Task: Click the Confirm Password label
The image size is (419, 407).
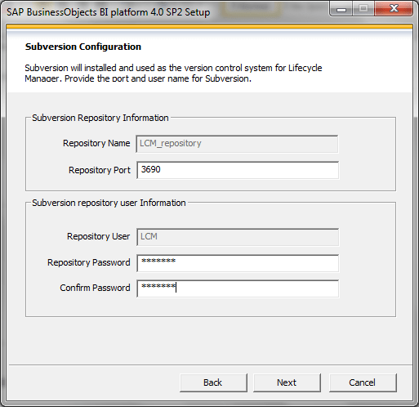Action: click(95, 288)
